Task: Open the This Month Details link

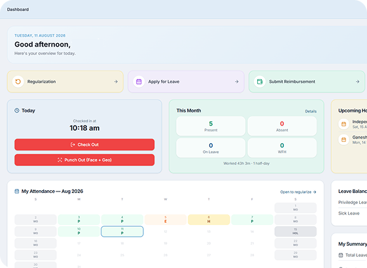Action: 311,111
